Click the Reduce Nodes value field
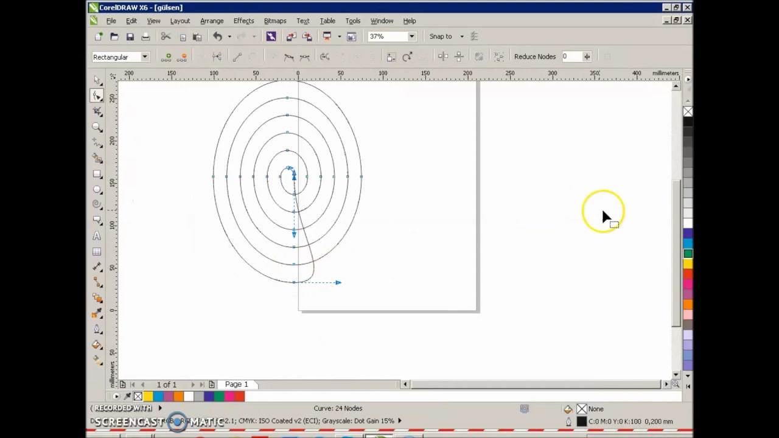Screen dimensions: 779x438 click(x=572, y=57)
